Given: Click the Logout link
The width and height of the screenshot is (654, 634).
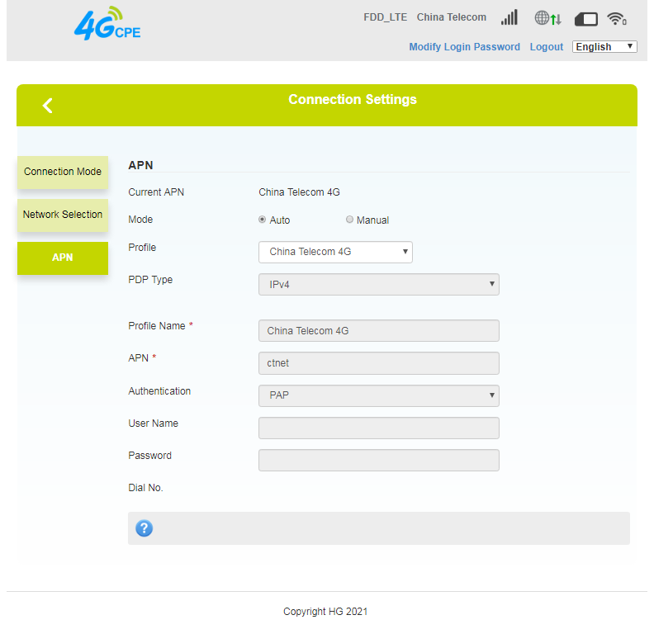Looking at the screenshot, I should point(547,47).
